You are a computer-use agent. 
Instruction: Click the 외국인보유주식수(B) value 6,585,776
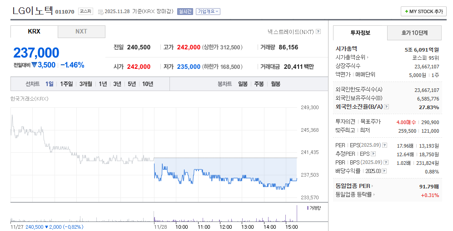(428, 99)
